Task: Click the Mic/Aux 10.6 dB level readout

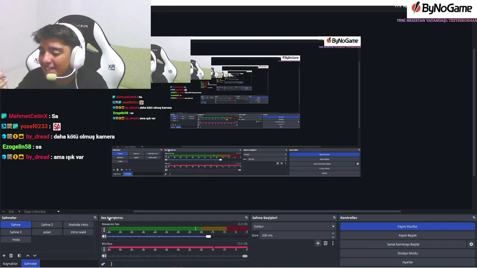Action: point(242,243)
